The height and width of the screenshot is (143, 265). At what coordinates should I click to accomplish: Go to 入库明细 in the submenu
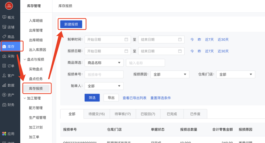pyautogui.click(x=36, y=21)
